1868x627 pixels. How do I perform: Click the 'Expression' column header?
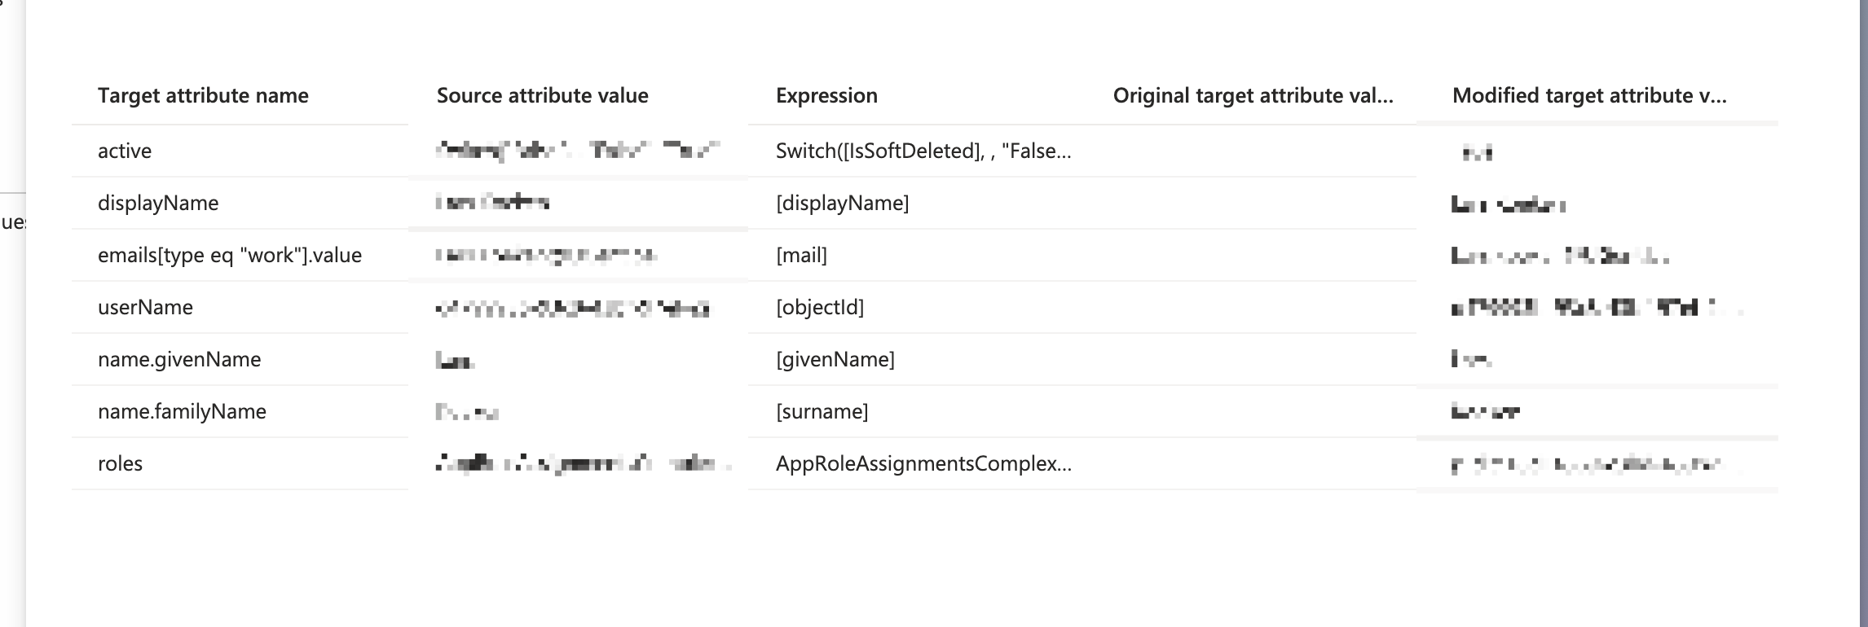coord(826,95)
